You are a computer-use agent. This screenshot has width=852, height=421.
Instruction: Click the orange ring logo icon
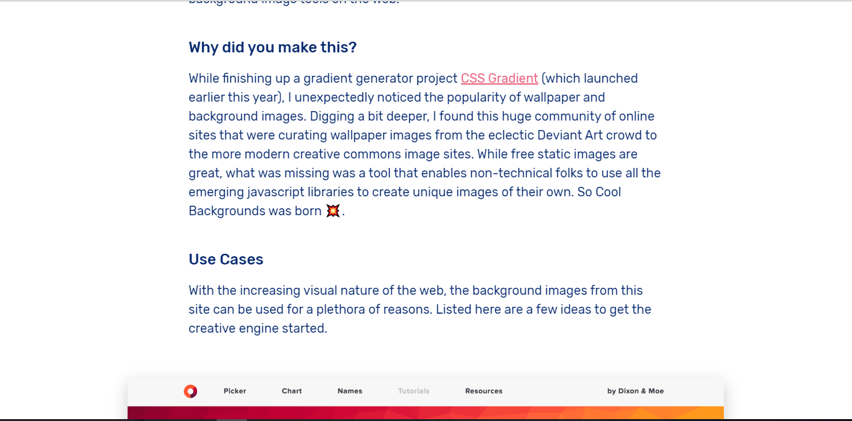pos(190,391)
